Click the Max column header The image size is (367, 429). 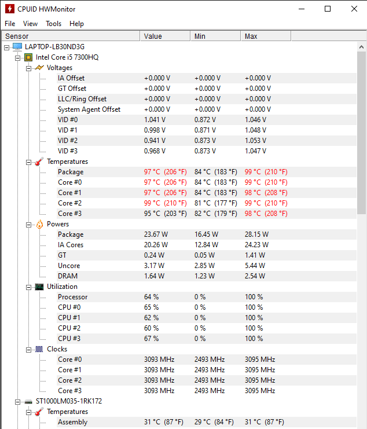pos(266,36)
